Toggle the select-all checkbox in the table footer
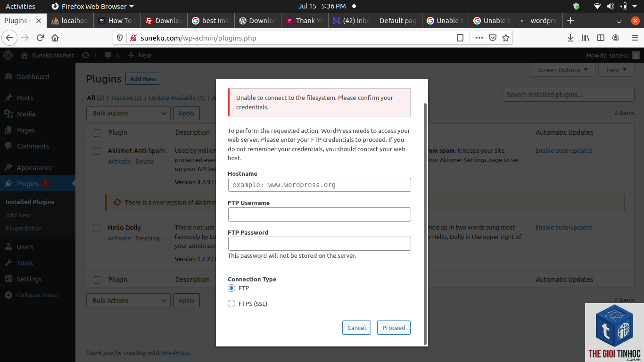The height and width of the screenshot is (362, 644). click(97, 280)
